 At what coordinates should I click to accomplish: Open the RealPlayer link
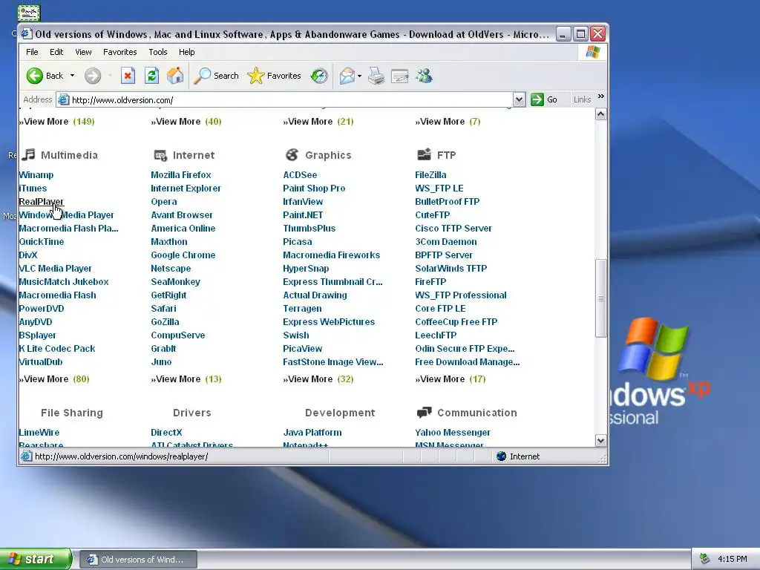[42, 202]
